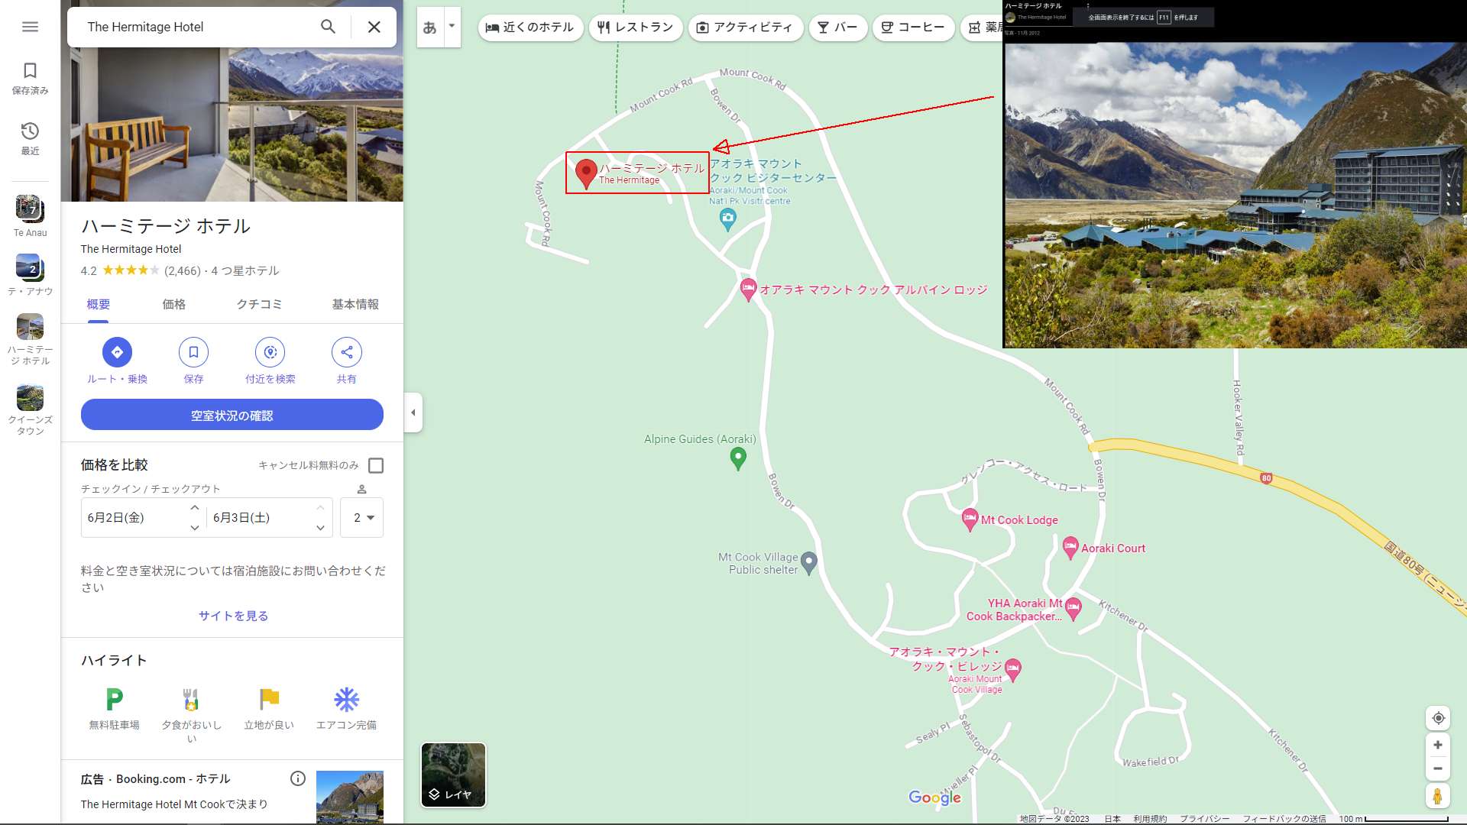The width and height of the screenshot is (1467, 825).
Task: Click the あ input method button
Action: (429, 27)
